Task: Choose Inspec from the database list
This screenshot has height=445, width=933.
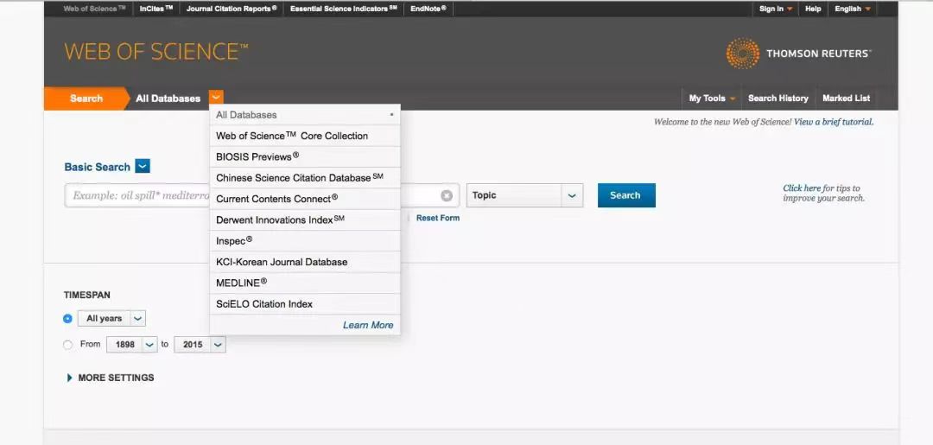Action: 305,241
